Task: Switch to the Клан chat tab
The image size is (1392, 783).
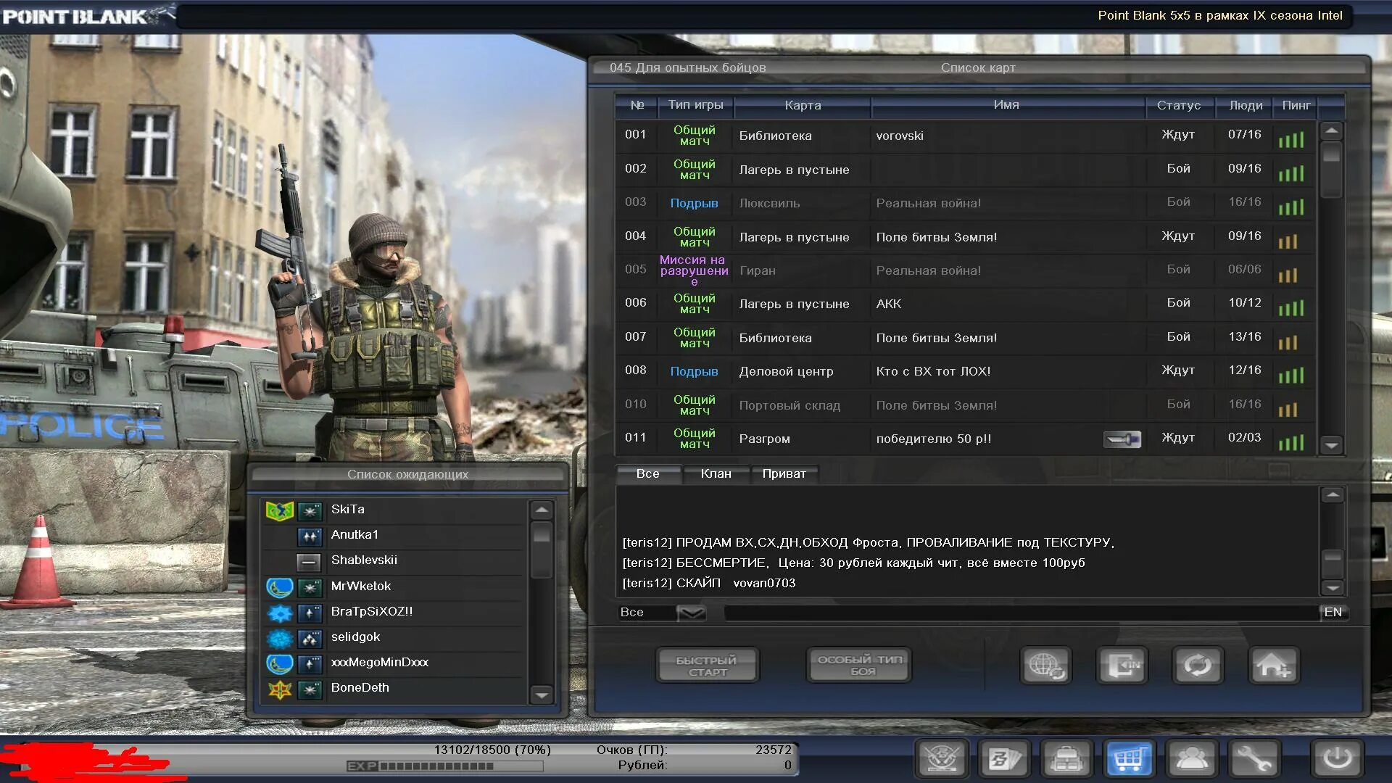Action: click(716, 474)
